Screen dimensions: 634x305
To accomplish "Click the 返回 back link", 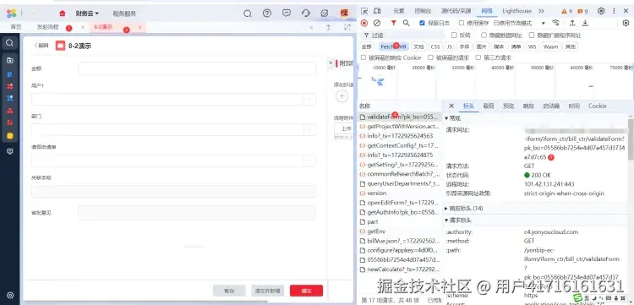I will click(x=41, y=46).
